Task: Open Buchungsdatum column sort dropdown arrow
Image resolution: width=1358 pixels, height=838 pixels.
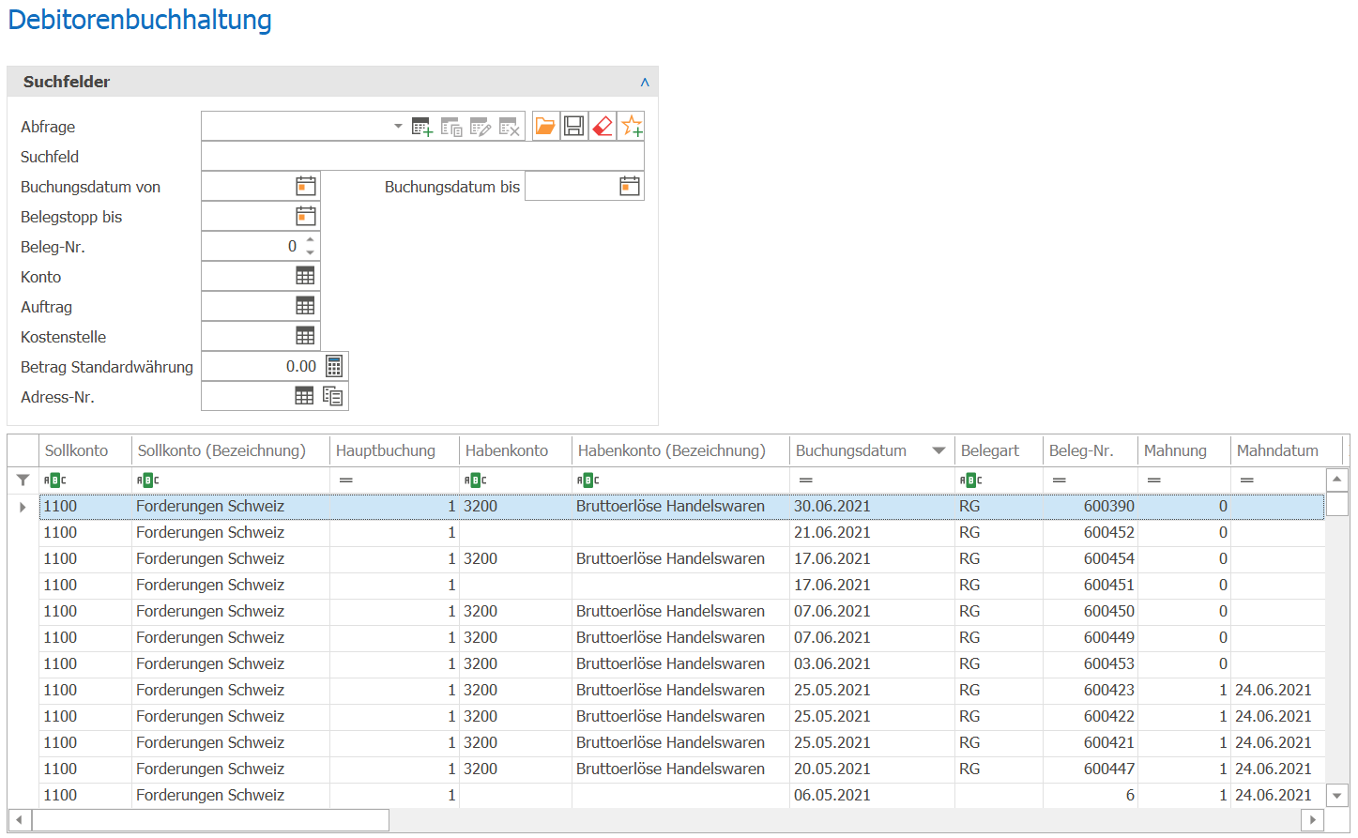Action: click(938, 450)
